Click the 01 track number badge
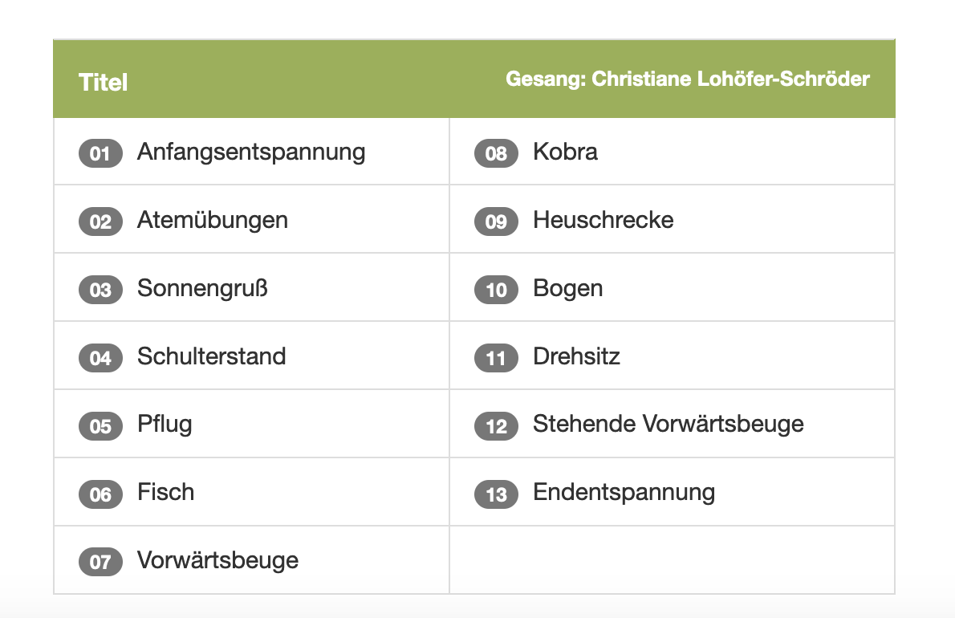955x618 pixels. (x=100, y=152)
